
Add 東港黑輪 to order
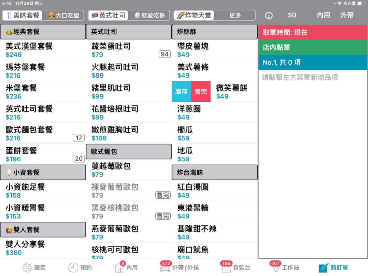215,212
